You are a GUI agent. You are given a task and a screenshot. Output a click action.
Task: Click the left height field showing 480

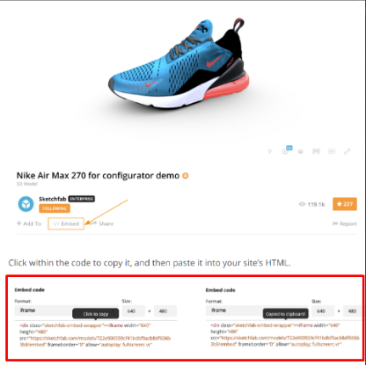pos(165,310)
